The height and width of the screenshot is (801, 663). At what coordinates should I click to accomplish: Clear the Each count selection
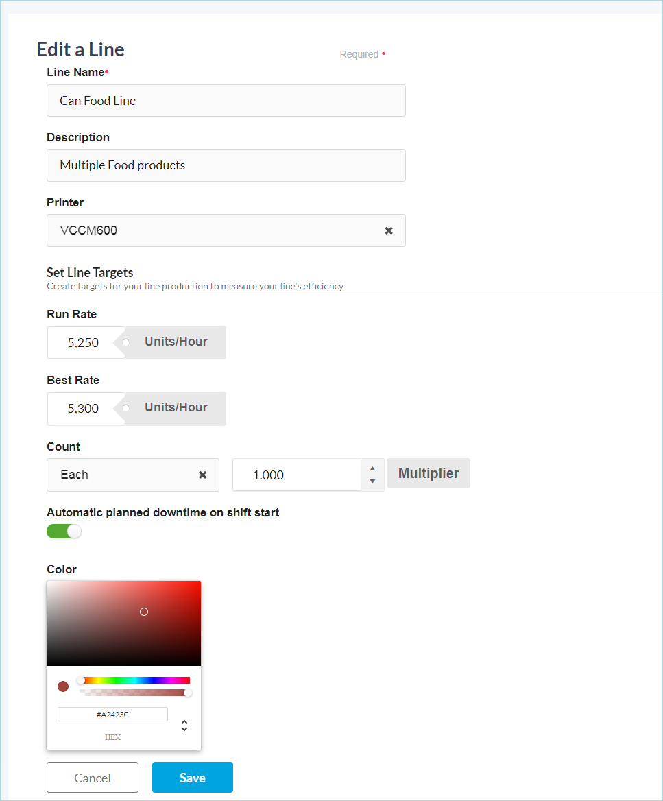(203, 475)
